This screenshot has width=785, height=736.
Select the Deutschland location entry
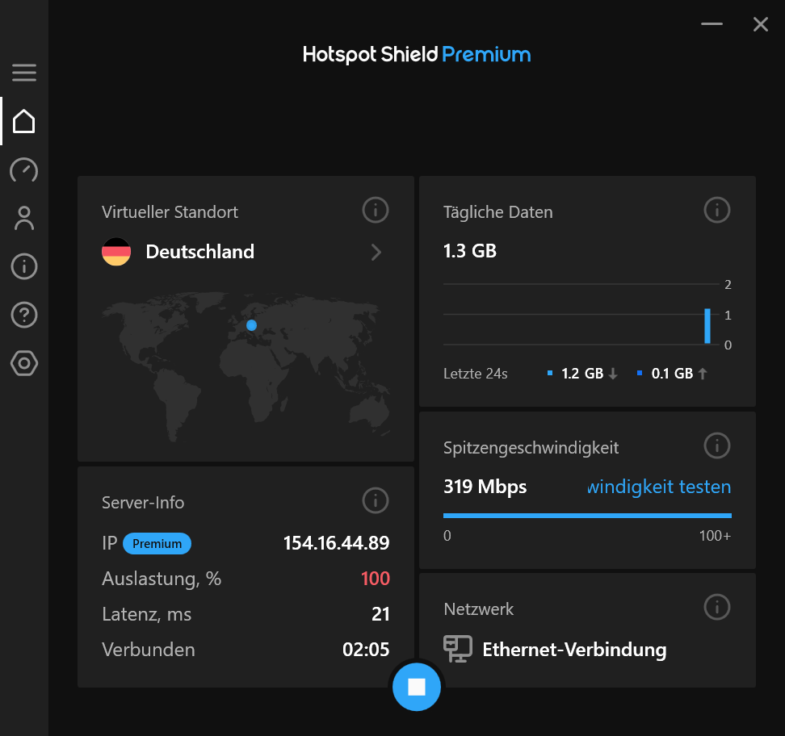click(246, 252)
